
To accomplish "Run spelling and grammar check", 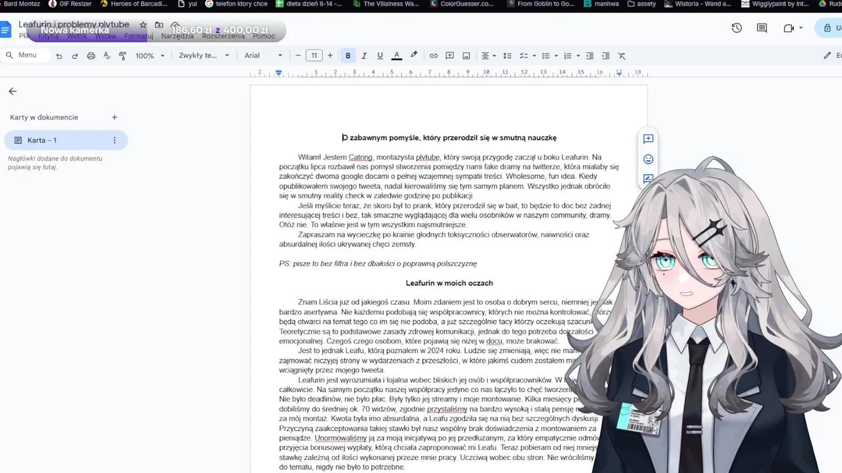I will (x=107, y=56).
